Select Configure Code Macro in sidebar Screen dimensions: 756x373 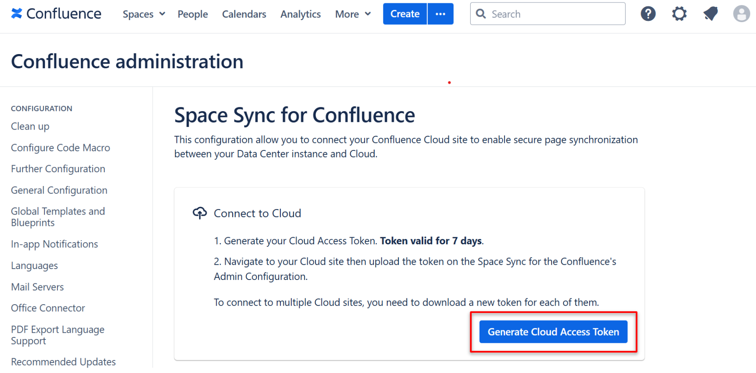pyautogui.click(x=60, y=148)
